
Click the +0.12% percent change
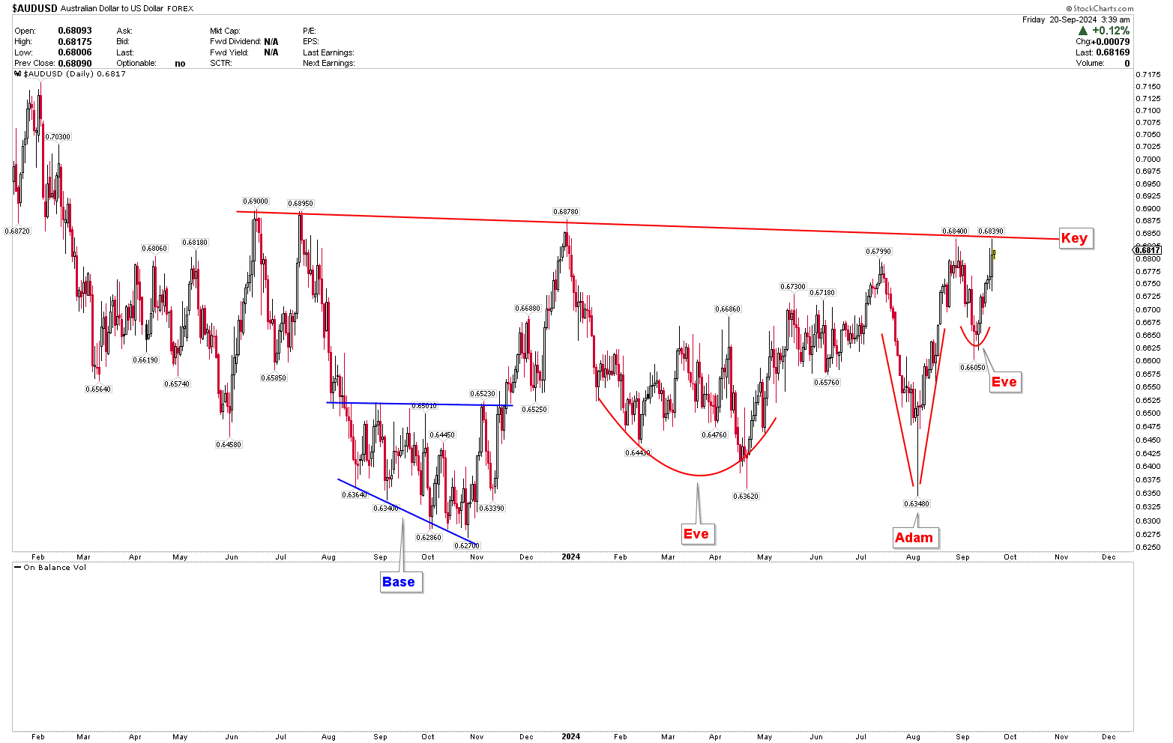pos(1111,31)
